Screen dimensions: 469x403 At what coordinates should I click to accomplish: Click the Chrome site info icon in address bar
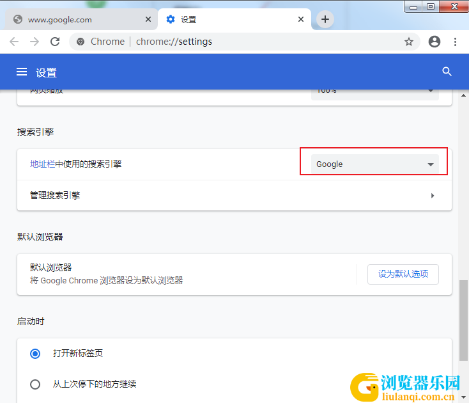coord(80,42)
